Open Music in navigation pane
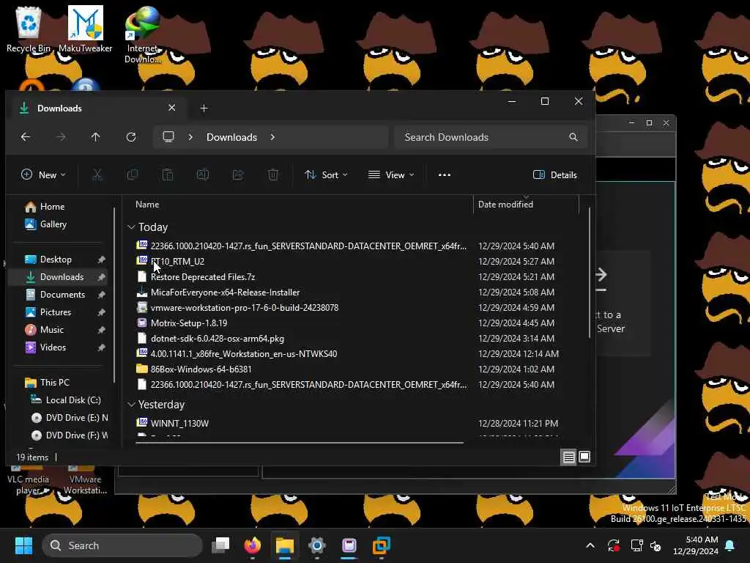The width and height of the screenshot is (750, 563). click(52, 330)
